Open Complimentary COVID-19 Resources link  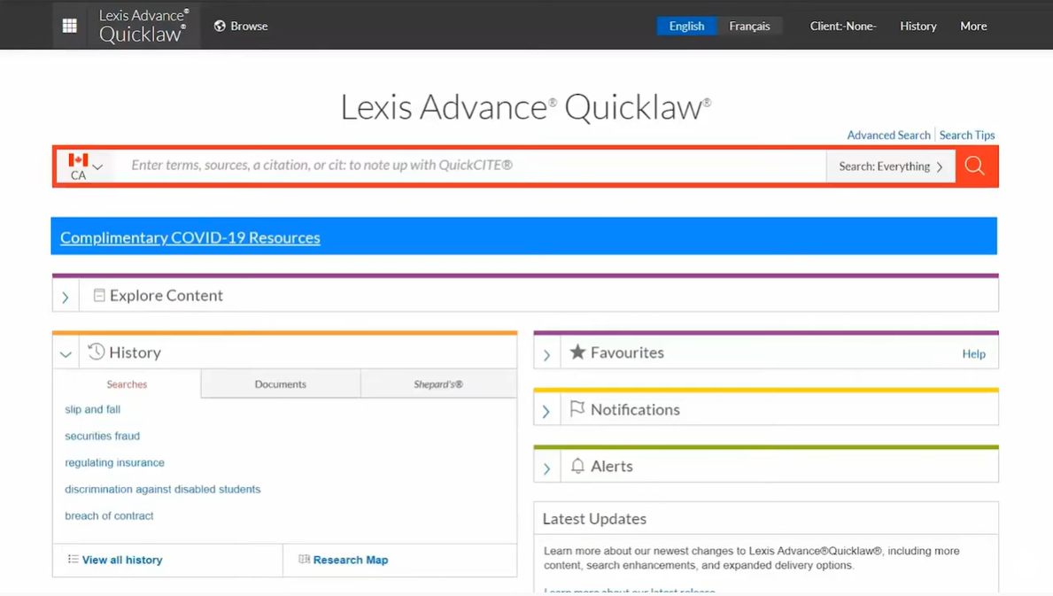pyautogui.click(x=190, y=237)
